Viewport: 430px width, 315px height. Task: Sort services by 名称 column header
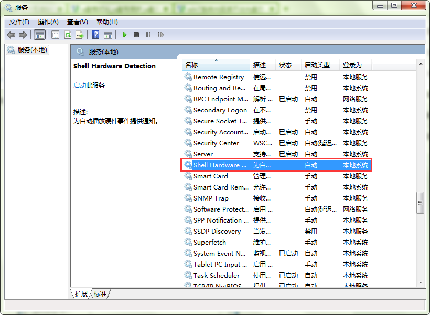point(215,65)
